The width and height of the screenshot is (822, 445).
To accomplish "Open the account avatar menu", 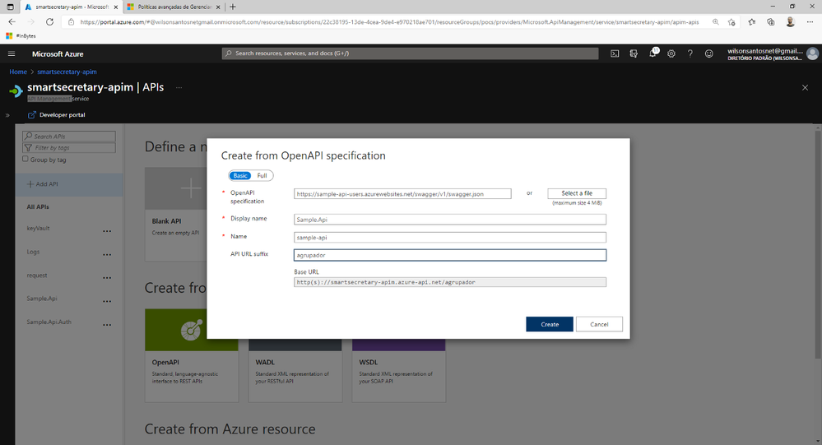I will coord(813,53).
